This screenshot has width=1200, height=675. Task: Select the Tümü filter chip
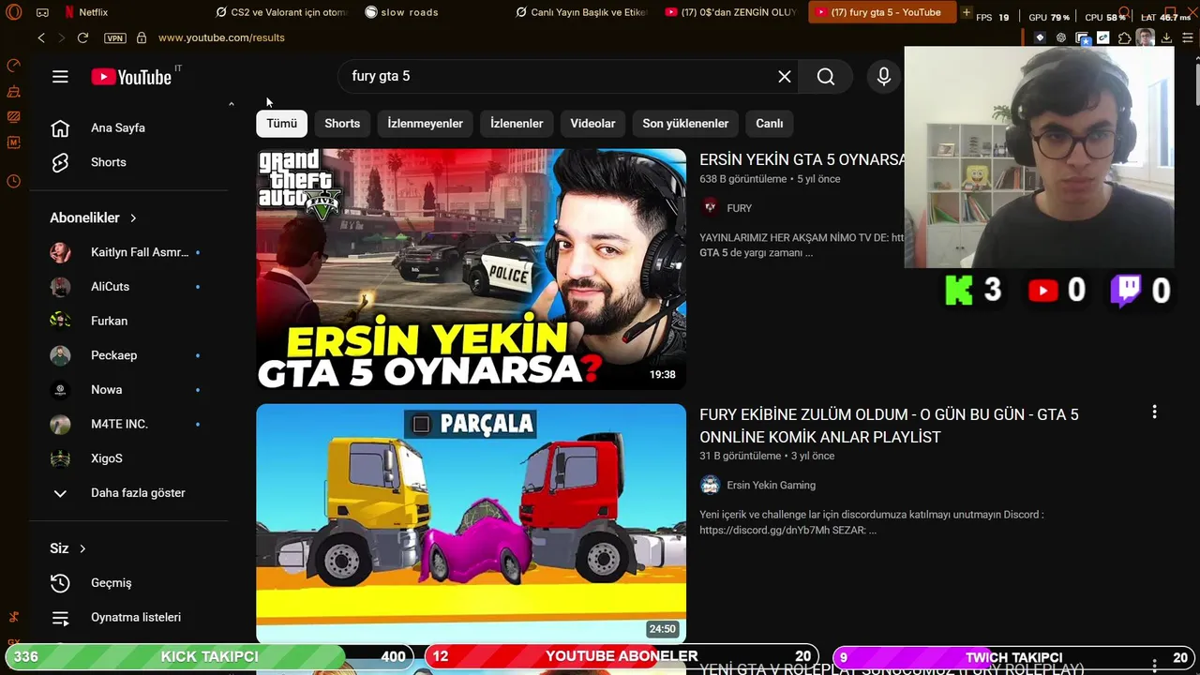281,124
